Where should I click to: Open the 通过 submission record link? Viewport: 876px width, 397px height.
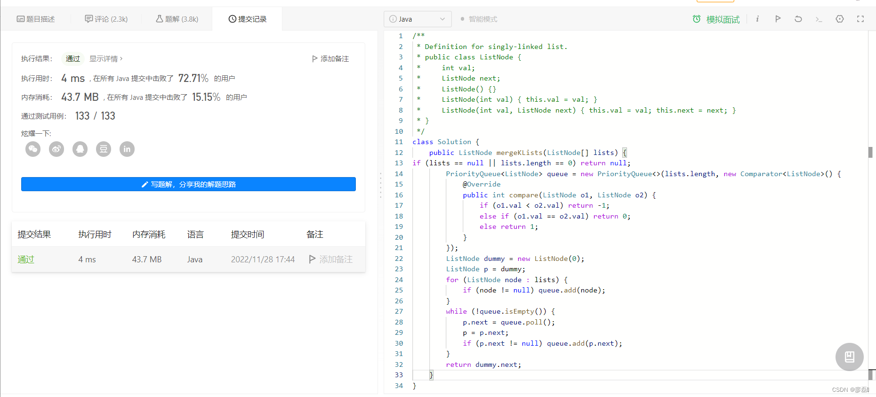(26, 259)
